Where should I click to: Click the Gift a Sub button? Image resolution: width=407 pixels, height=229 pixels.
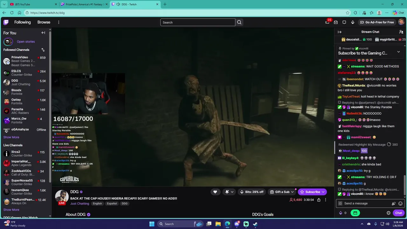282,192
